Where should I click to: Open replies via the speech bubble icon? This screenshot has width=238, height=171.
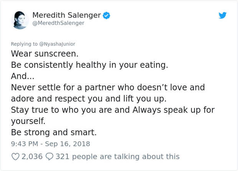50,156
